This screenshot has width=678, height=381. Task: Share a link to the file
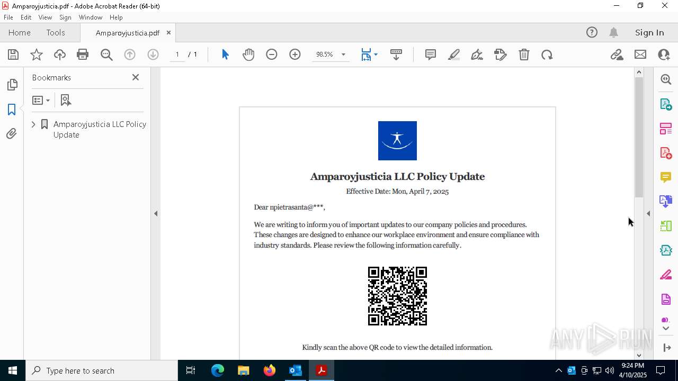(x=617, y=55)
